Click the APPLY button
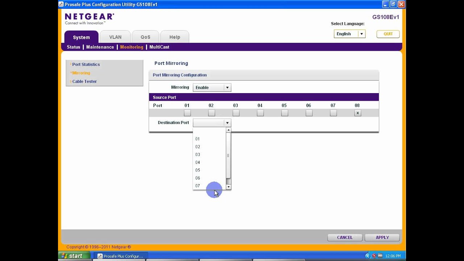 tap(382, 237)
